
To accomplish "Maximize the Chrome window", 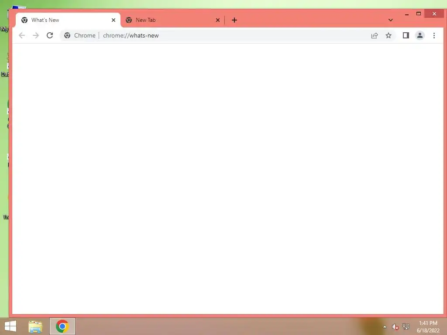I will point(419,14).
